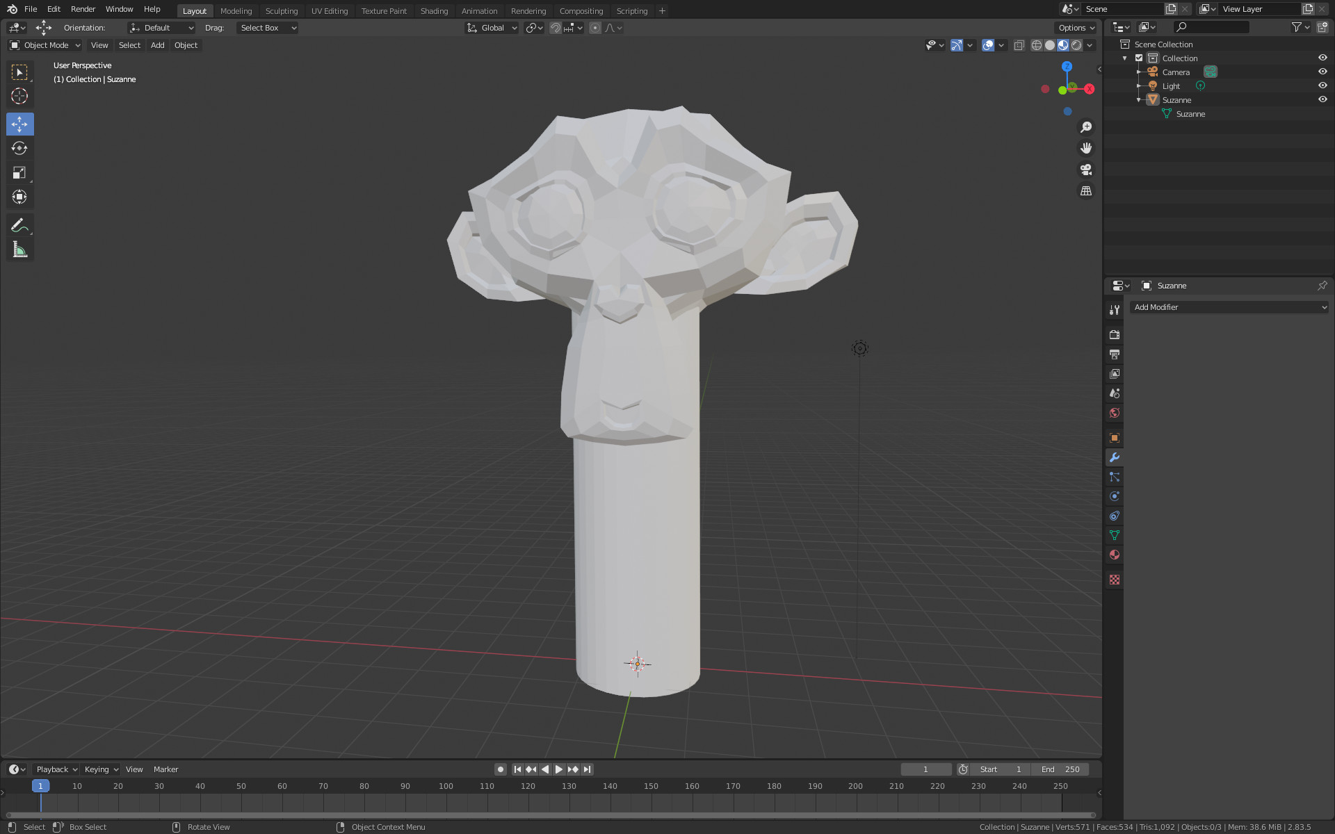Screen dimensions: 1335x834
Task: Hide the Camera object in outliner
Action: [1322, 72]
